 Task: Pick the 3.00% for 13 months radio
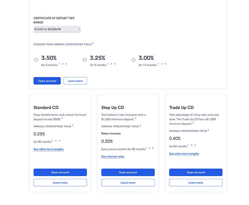(133, 60)
